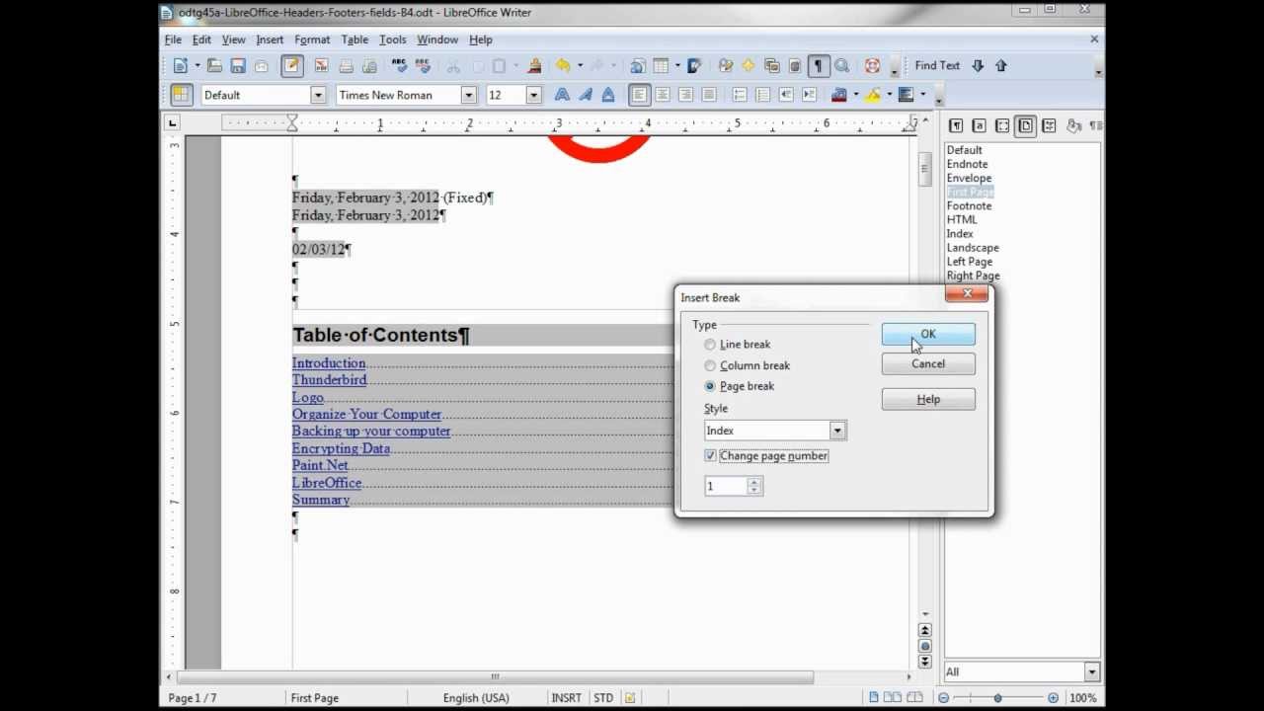
Task: Click the Table icon in the toolbar
Action: pos(661,65)
